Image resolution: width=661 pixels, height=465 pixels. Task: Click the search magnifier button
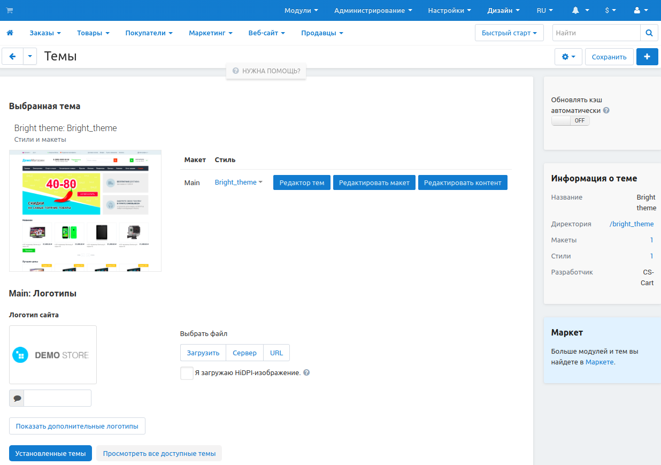[x=649, y=33]
